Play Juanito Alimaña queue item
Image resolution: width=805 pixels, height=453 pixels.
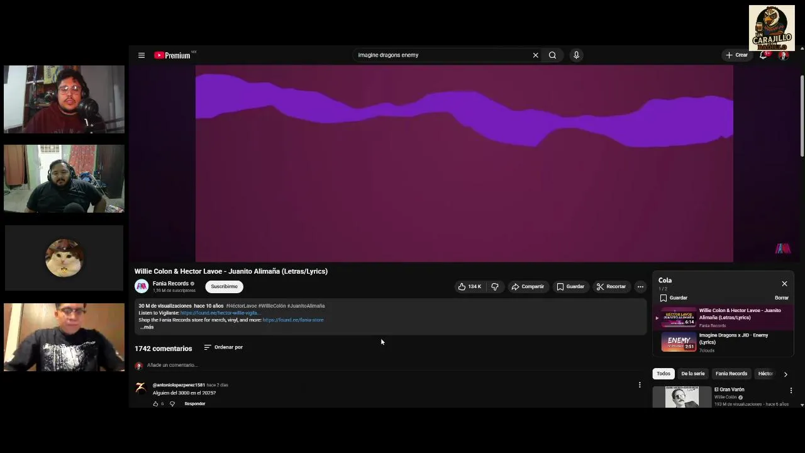point(723,318)
